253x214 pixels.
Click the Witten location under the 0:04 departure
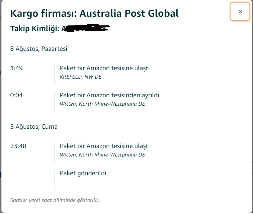point(102,104)
